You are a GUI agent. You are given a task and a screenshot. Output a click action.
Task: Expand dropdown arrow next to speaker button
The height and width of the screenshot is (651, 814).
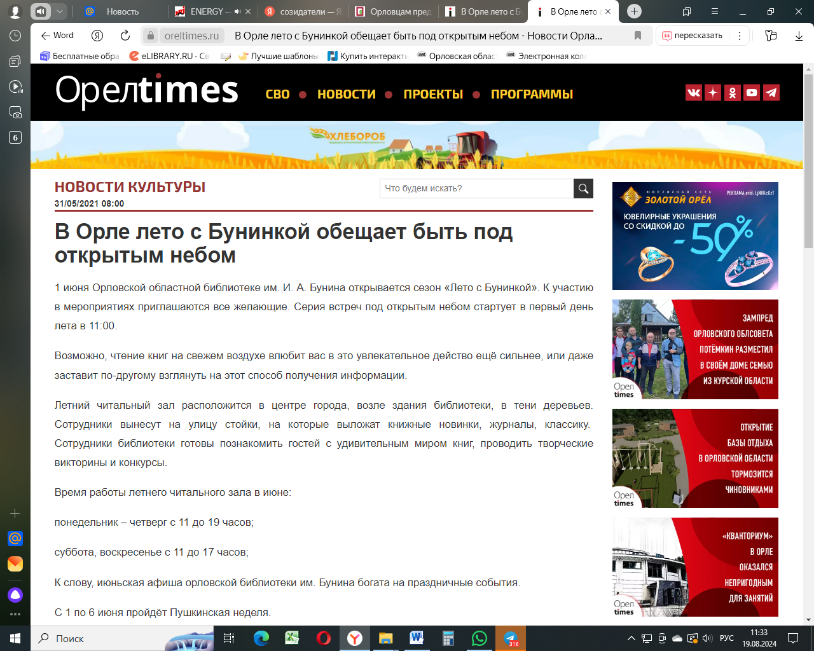coord(59,11)
